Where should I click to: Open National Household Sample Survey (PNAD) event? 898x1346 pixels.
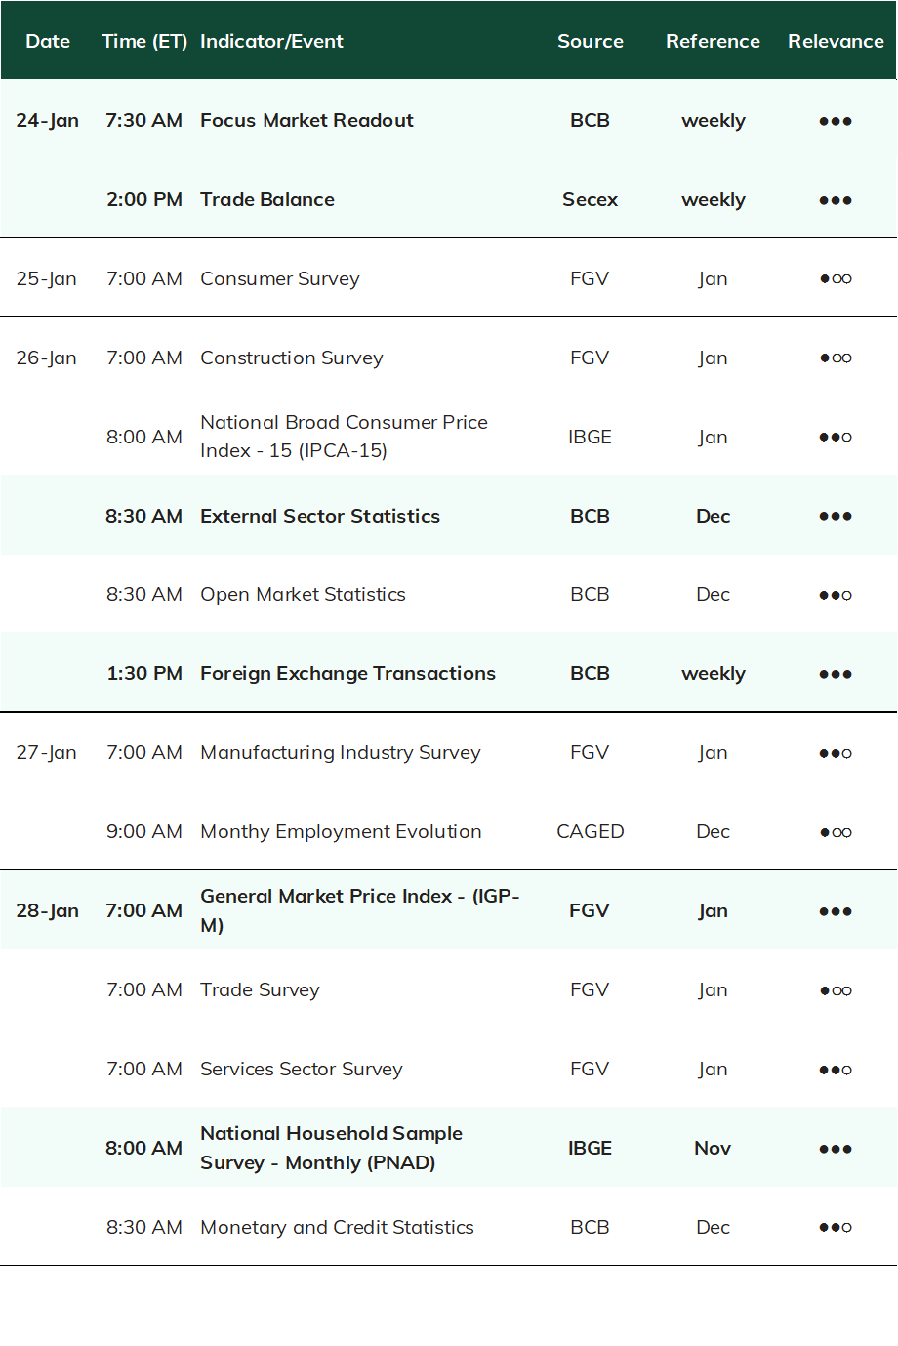click(332, 1148)
